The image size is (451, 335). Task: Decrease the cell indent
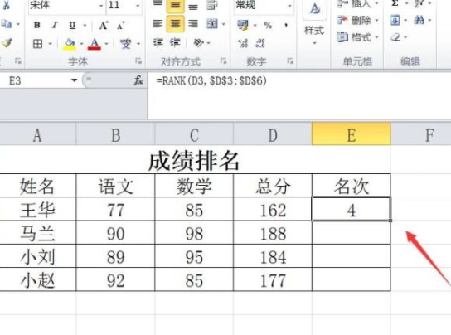tap(158, 43)
